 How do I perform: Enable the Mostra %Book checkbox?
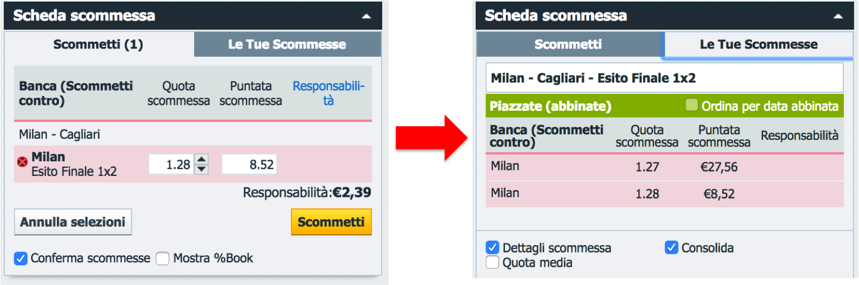point(163,259)
